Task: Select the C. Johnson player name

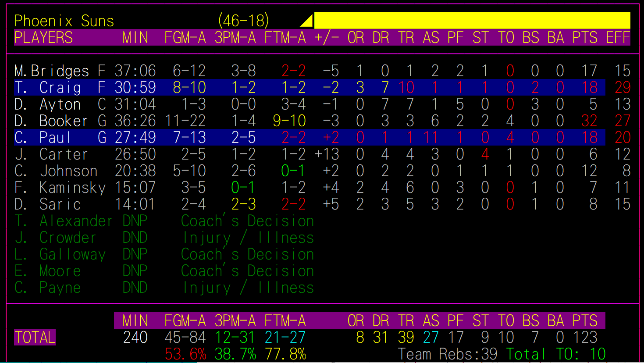Action: (56, 171)
